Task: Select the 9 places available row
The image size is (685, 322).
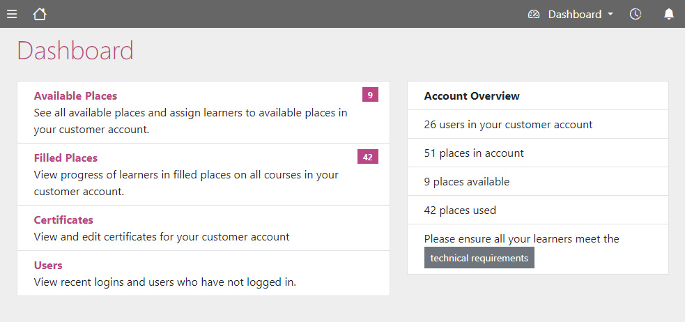Action: (538, 181)
